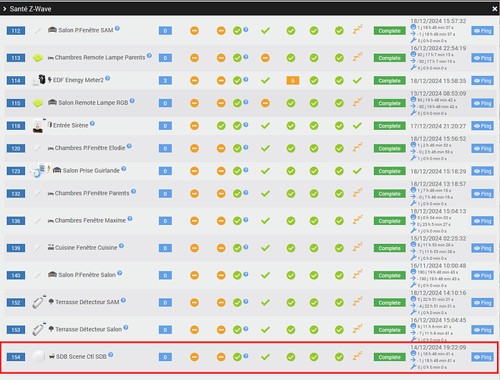
Task: Click the Salon Prise Guirlande device thumbnail
Action: pos(40,171)
